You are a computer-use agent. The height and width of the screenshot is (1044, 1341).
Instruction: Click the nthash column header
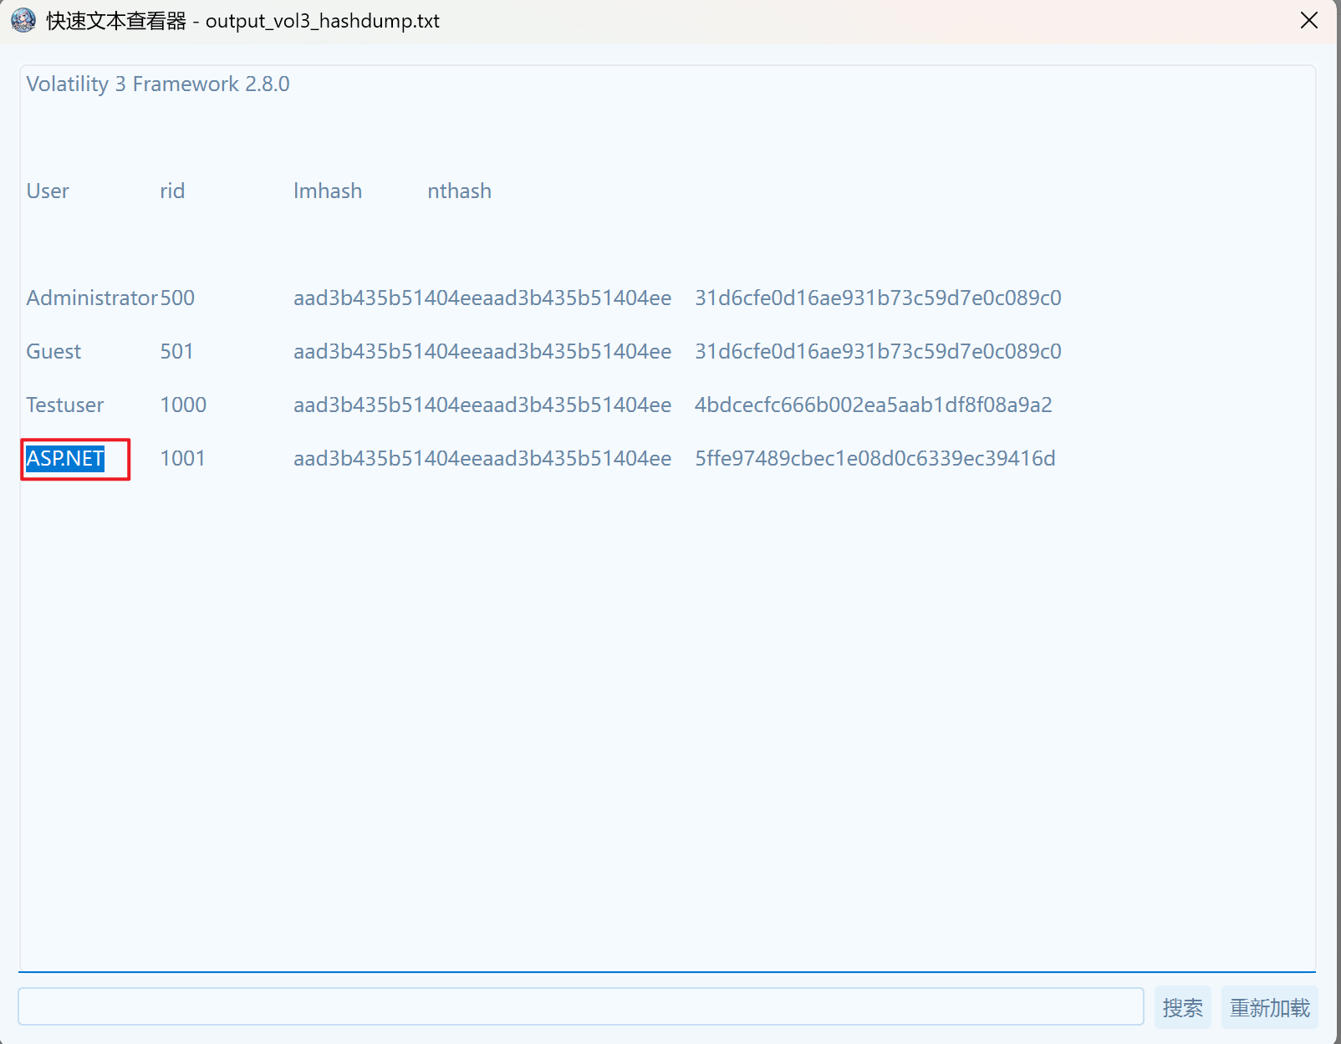point(459,191)
